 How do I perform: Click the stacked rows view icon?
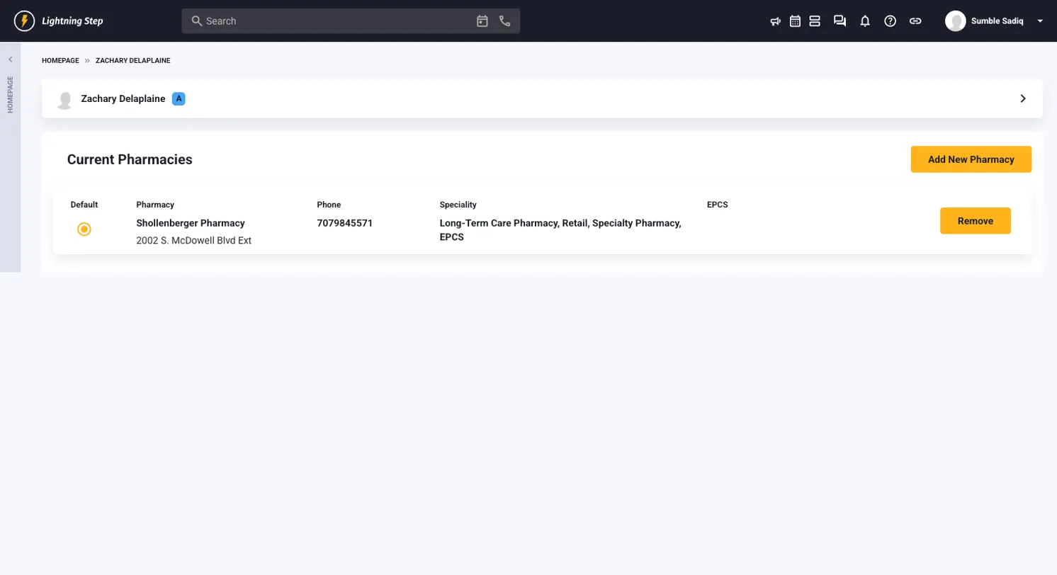click(x=815, y=21)
